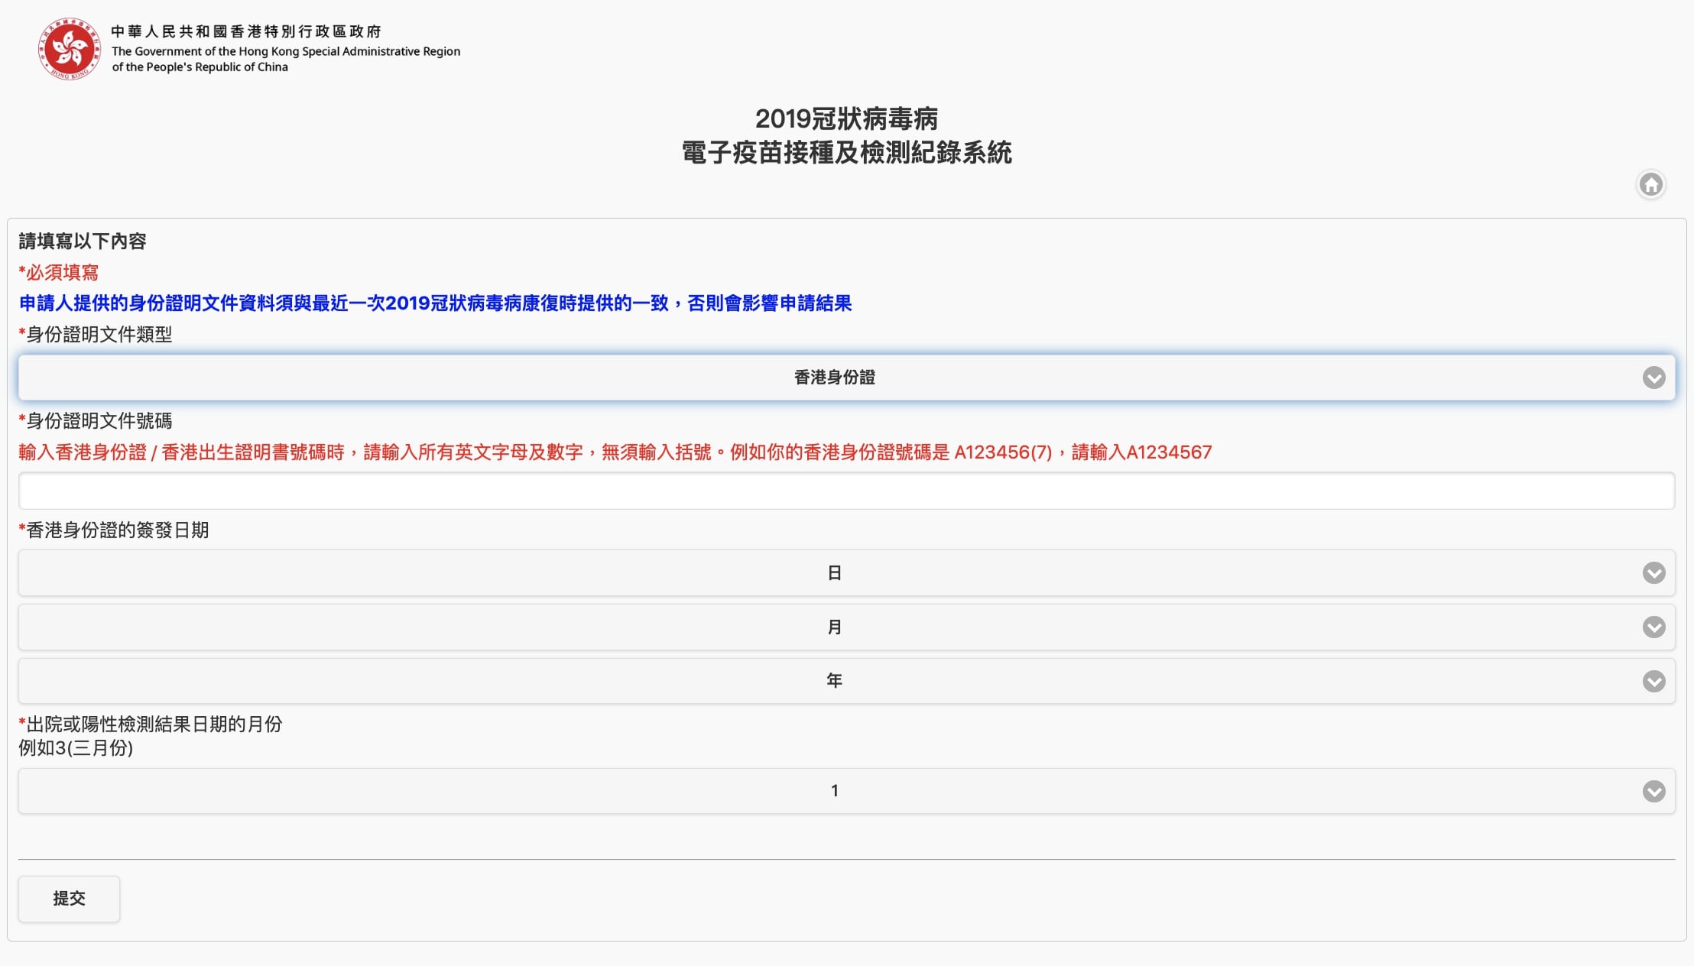Click the HKSAR Government English header text
1694x966 pixels.
coord(285,59)
